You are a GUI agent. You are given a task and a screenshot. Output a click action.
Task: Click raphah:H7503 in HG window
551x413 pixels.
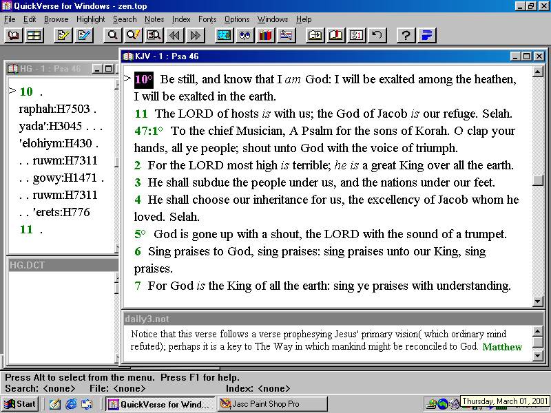pos(54,109)
